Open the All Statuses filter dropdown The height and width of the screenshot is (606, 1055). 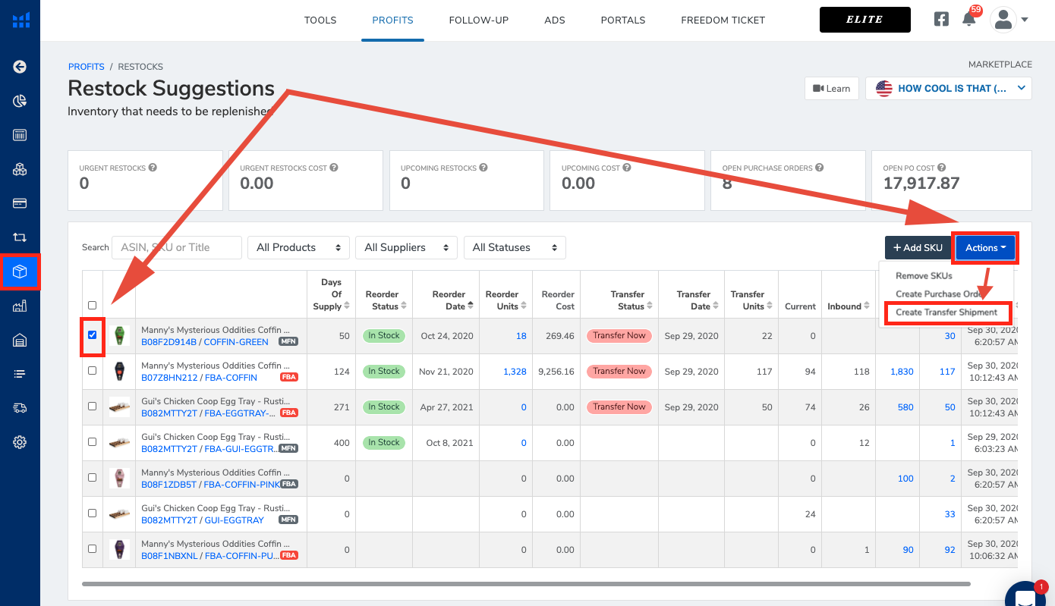(515, 247)
